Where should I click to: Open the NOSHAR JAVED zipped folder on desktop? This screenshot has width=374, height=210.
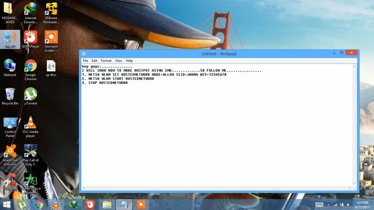coord(9,12)
